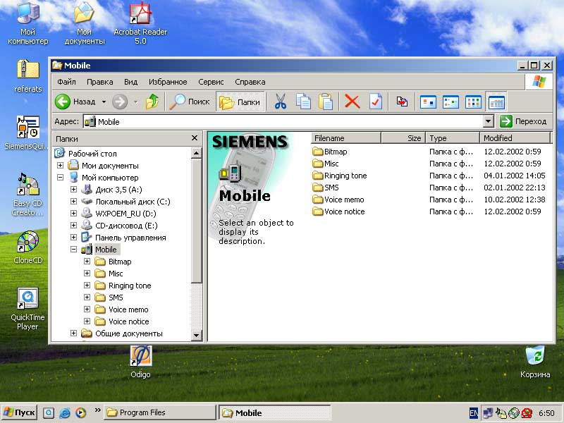Image resolution: width=564 pixels, height=423 pixels.
Task: Sort by Modified column header
Action: [x=515, y=138]
